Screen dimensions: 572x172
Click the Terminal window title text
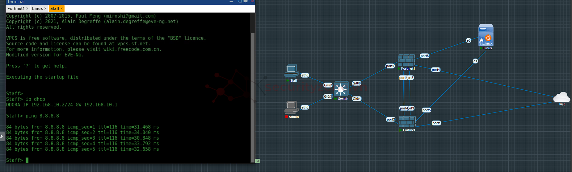(x=16, y=2)
